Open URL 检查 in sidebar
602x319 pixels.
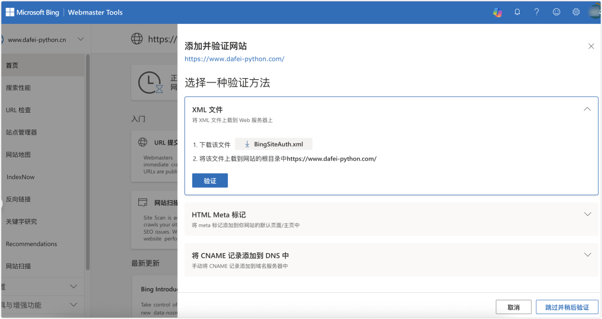42,110
